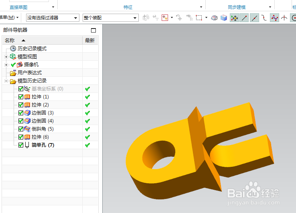Image resolution: width=296 pixels, height=213 pixels.
Task: Click the deselect all icon
Action: pyautogui.click(x=179, y=18)
